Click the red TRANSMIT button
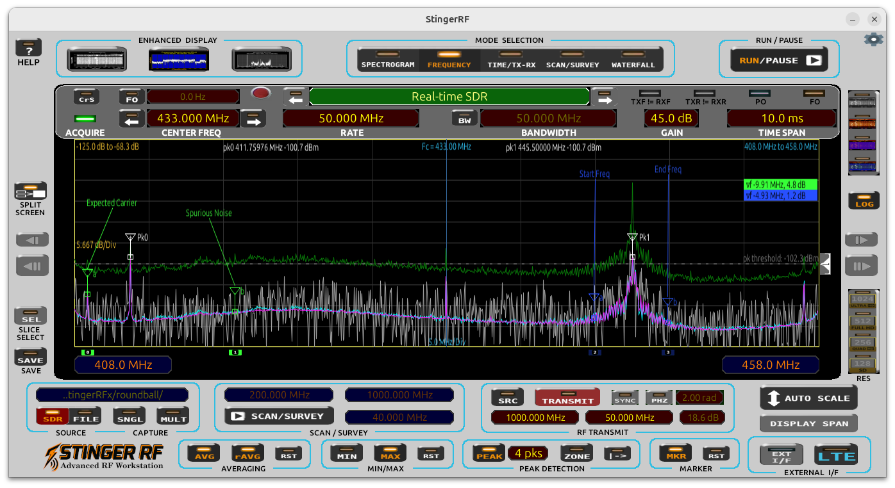This screenshot has height=488, width=895. pyautogui.click(x=567, y=397)
